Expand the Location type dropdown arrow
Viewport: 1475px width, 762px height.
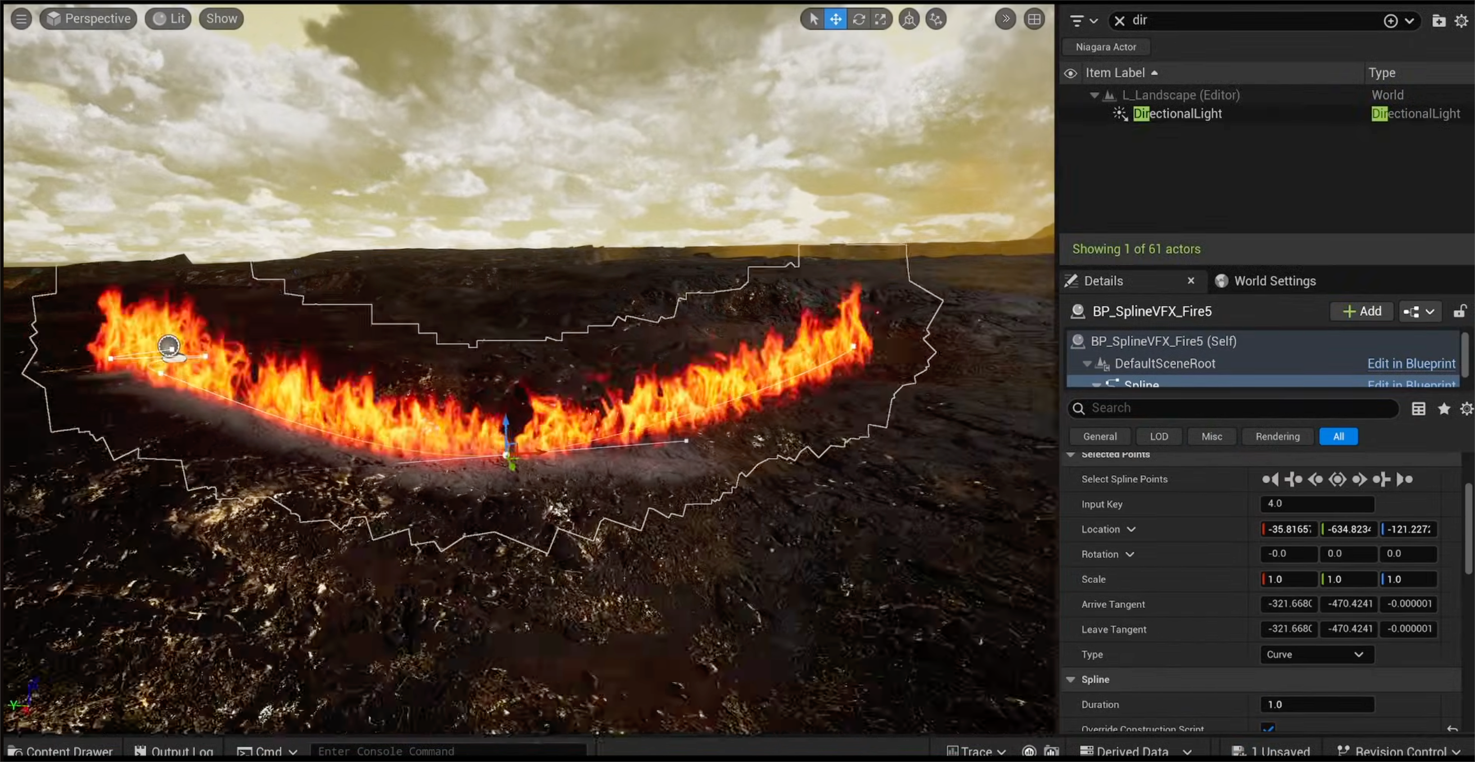click(1131, 529)
